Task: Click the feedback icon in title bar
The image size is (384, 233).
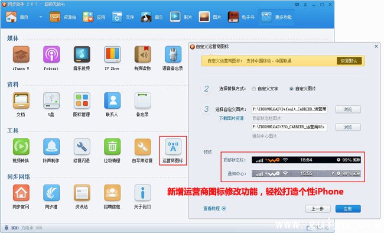Action: tap(297, 4)
